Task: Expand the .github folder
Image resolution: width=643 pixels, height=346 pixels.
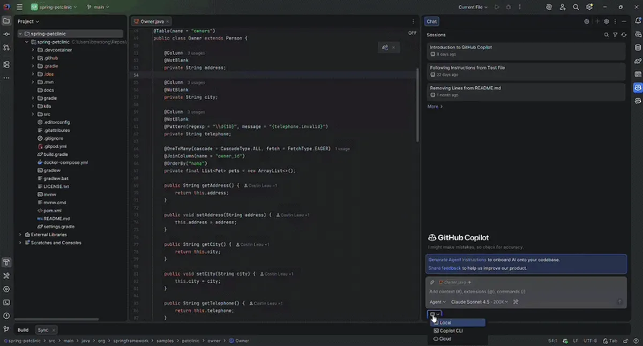Action: 33,58
